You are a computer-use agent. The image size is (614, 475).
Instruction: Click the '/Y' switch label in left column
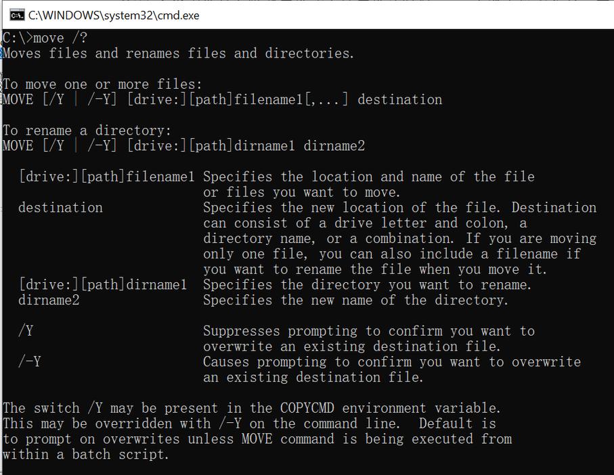[26, 332]
